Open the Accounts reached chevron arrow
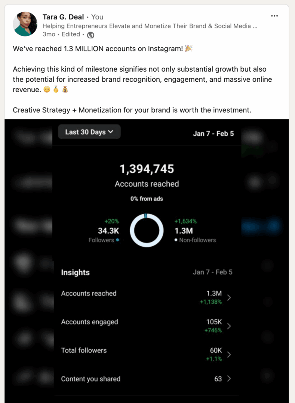The width and height of the screenshot is (295, 403). [229, 298]
